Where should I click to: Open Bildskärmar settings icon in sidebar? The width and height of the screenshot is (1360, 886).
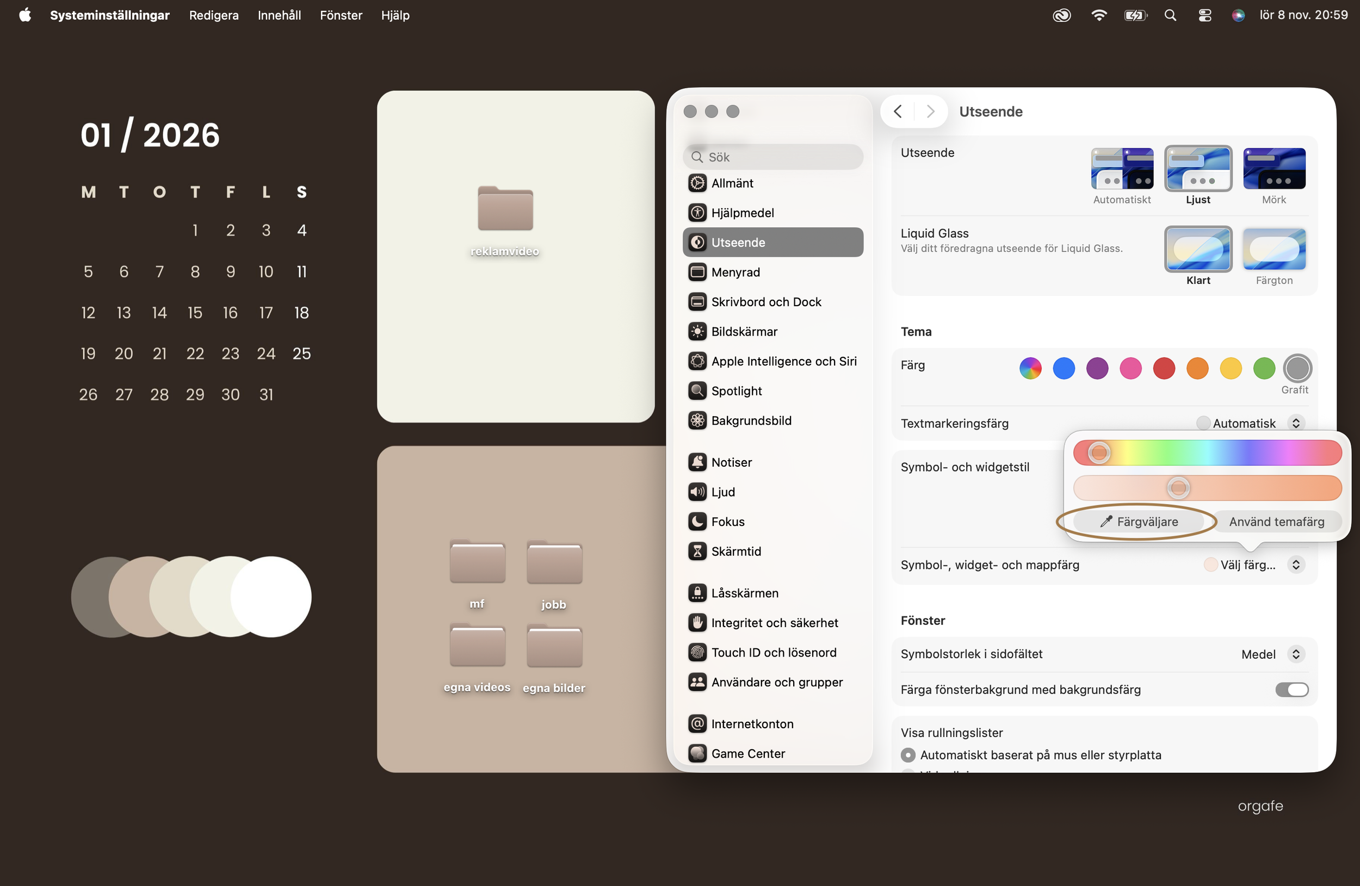(697, 331)
